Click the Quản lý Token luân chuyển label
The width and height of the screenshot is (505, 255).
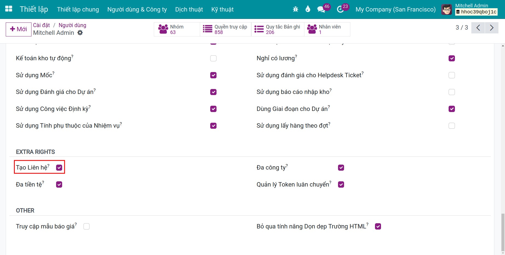tap(293, 184)
